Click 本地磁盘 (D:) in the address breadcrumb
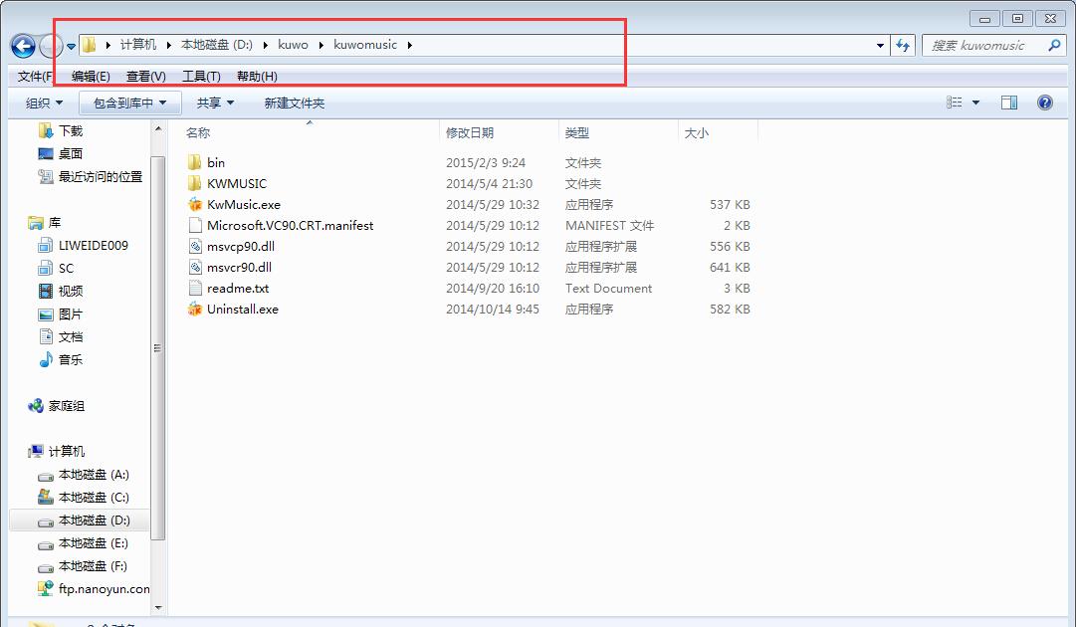 pyautogui.click(x=217, y=45)
